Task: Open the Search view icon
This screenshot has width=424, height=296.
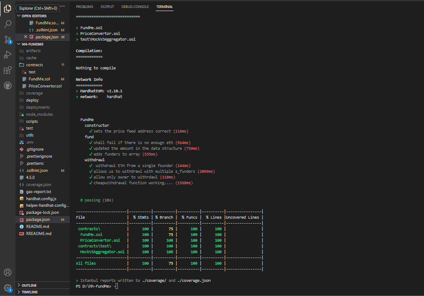Action: [8, 24]
